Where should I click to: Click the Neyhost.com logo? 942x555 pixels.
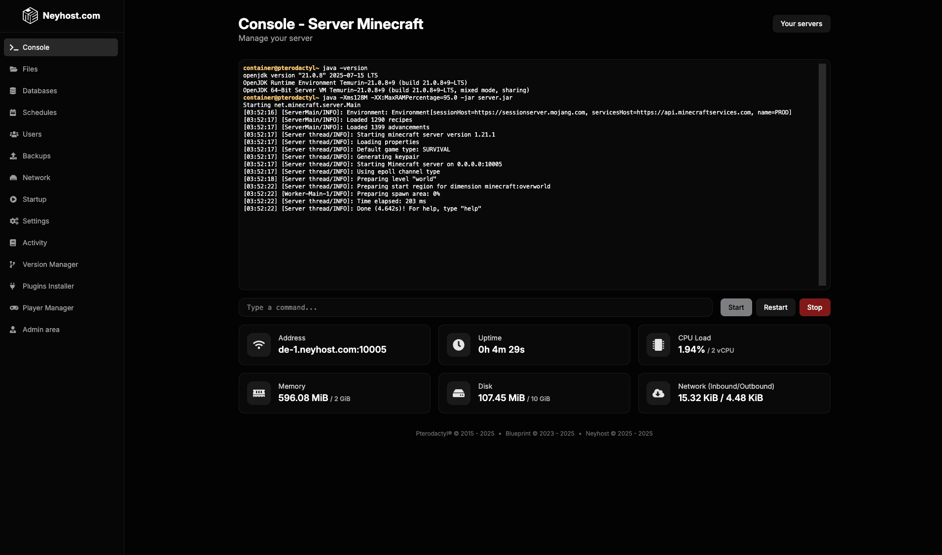point(62,15)
